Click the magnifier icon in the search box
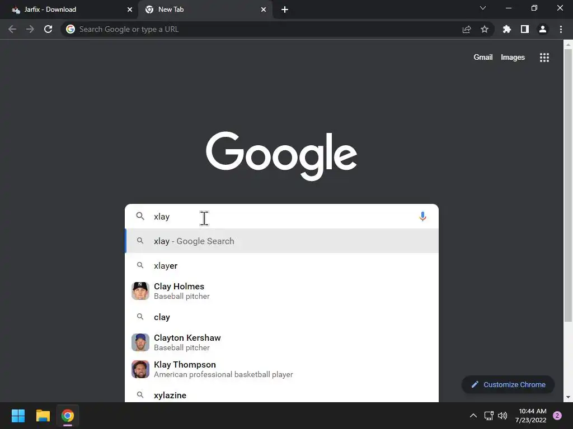Screen dimensions: 573x429 click(x=140, y=216)
